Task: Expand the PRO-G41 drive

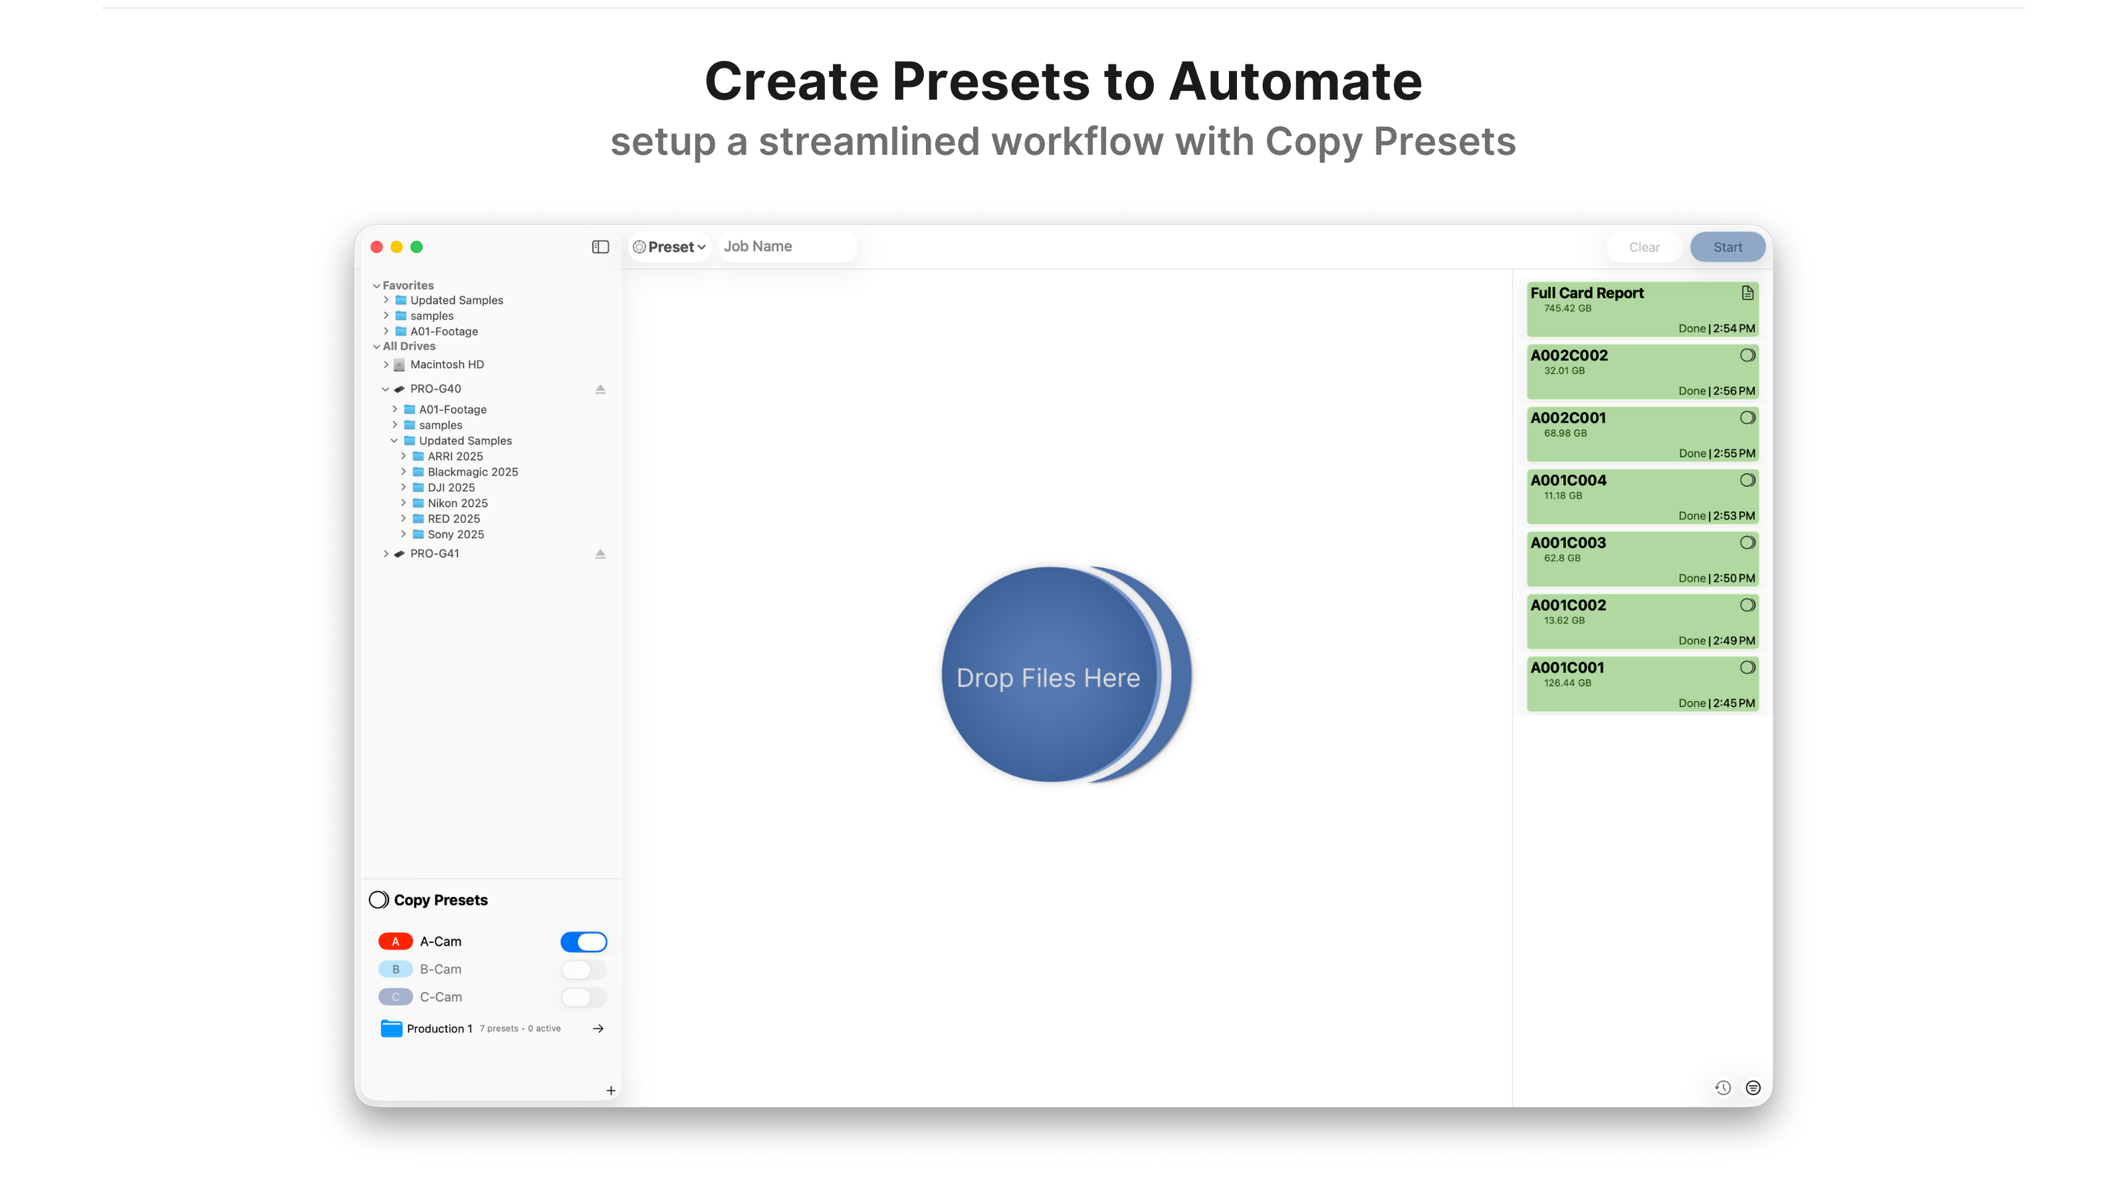Action: coord(386,554)
